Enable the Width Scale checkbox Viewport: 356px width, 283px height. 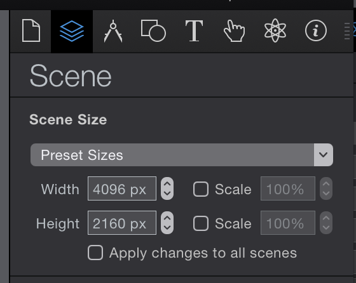coord(201,189)
